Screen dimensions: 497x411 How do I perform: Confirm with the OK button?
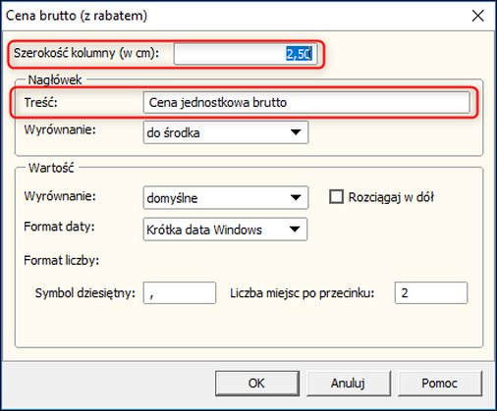point(257,384)
